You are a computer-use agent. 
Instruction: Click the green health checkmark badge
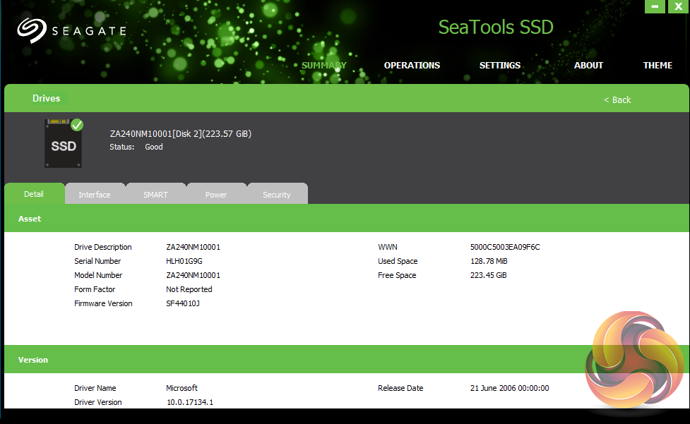77,125
